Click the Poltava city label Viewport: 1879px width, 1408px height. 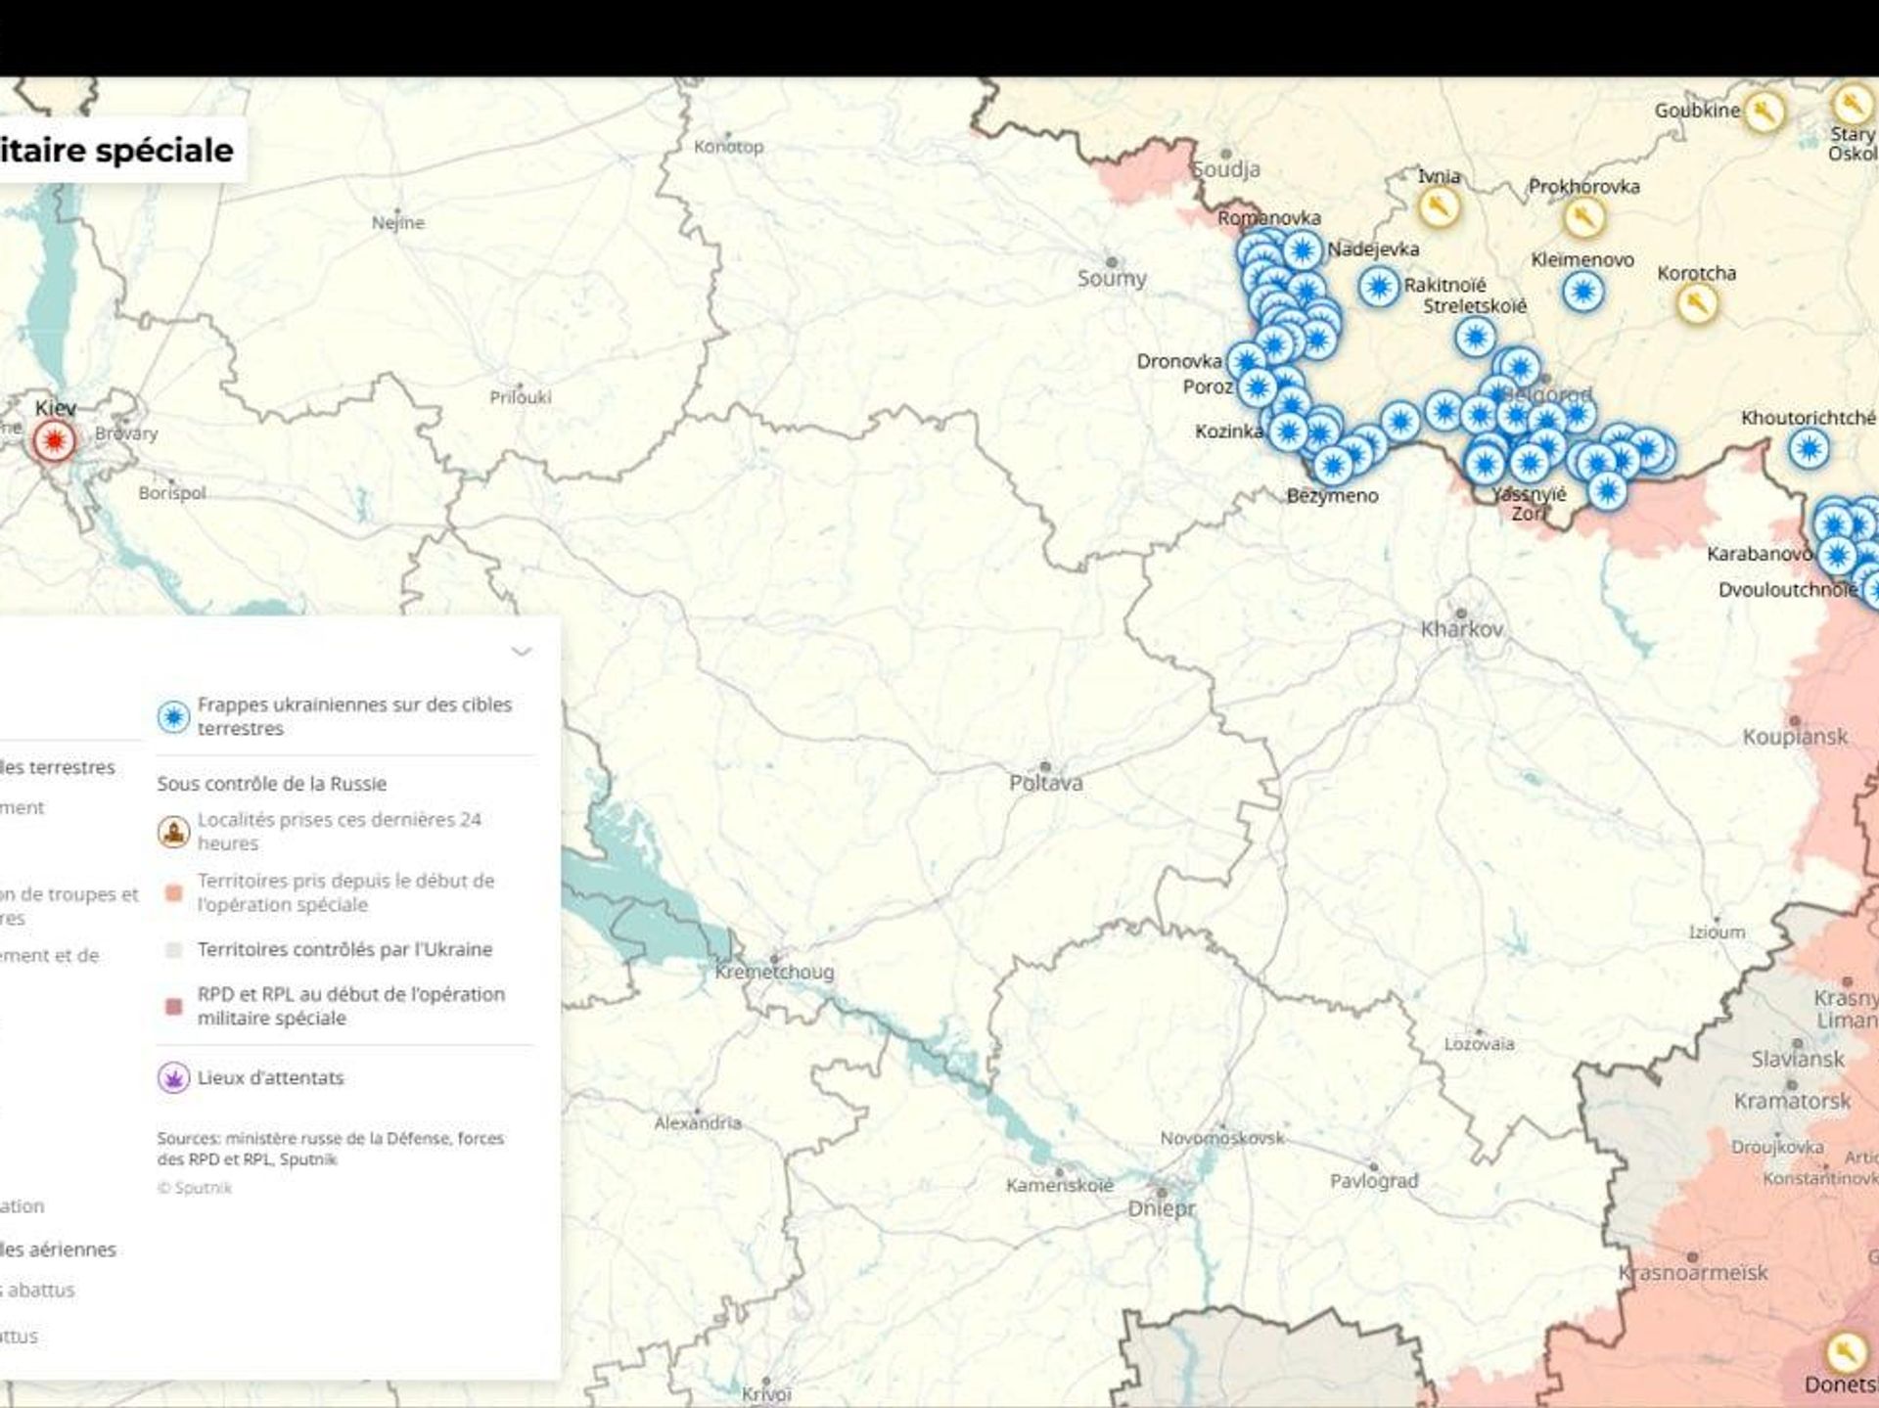pyautogui.click(x=1046, y=783)
